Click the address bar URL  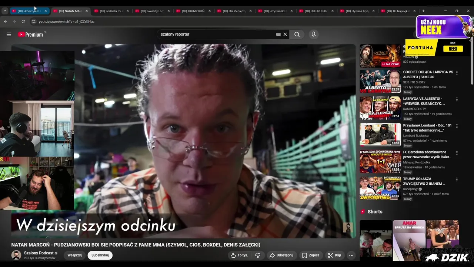click(x=67, y=22)
